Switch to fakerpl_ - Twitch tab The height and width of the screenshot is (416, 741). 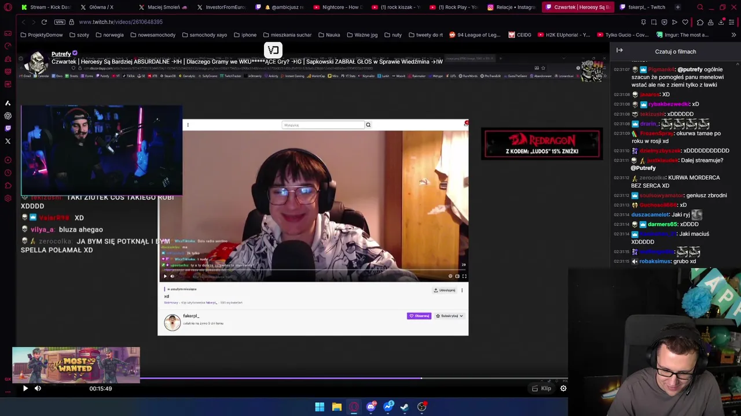tap(641, 7)
